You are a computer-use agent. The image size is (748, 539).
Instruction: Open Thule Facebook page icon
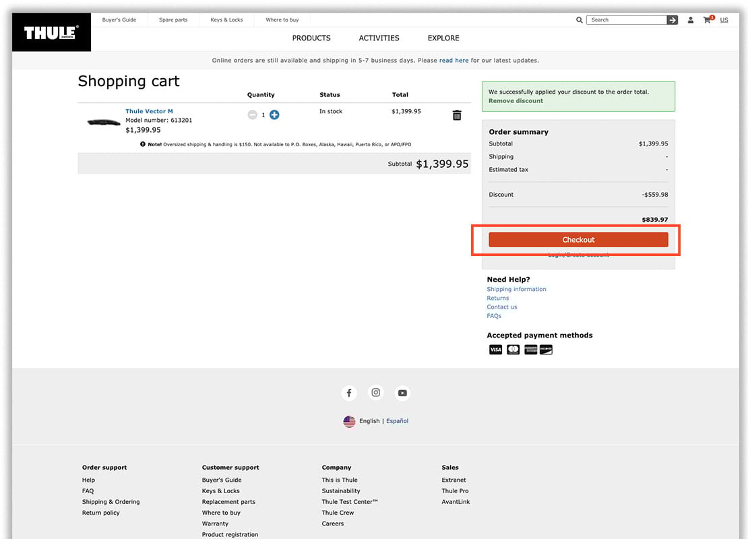coord(349,393)
